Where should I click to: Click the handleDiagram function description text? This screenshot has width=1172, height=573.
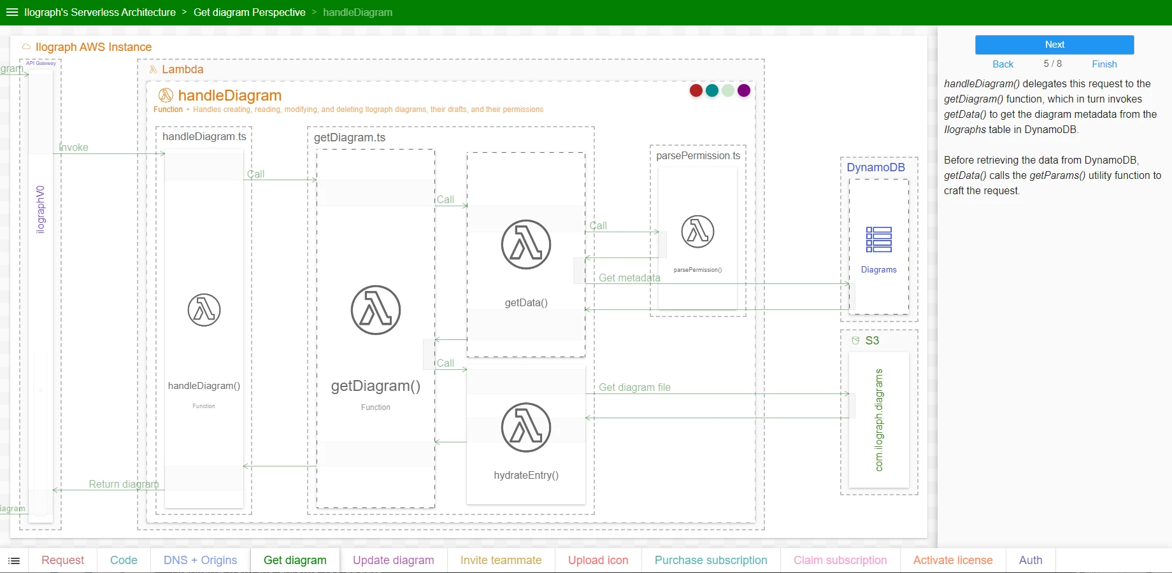(x=368, y=110)
